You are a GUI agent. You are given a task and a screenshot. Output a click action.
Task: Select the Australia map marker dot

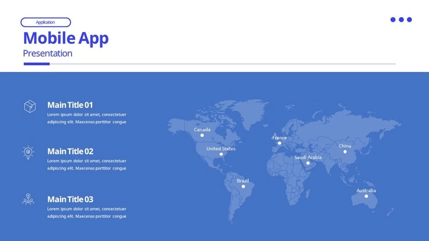coord(367,196)
